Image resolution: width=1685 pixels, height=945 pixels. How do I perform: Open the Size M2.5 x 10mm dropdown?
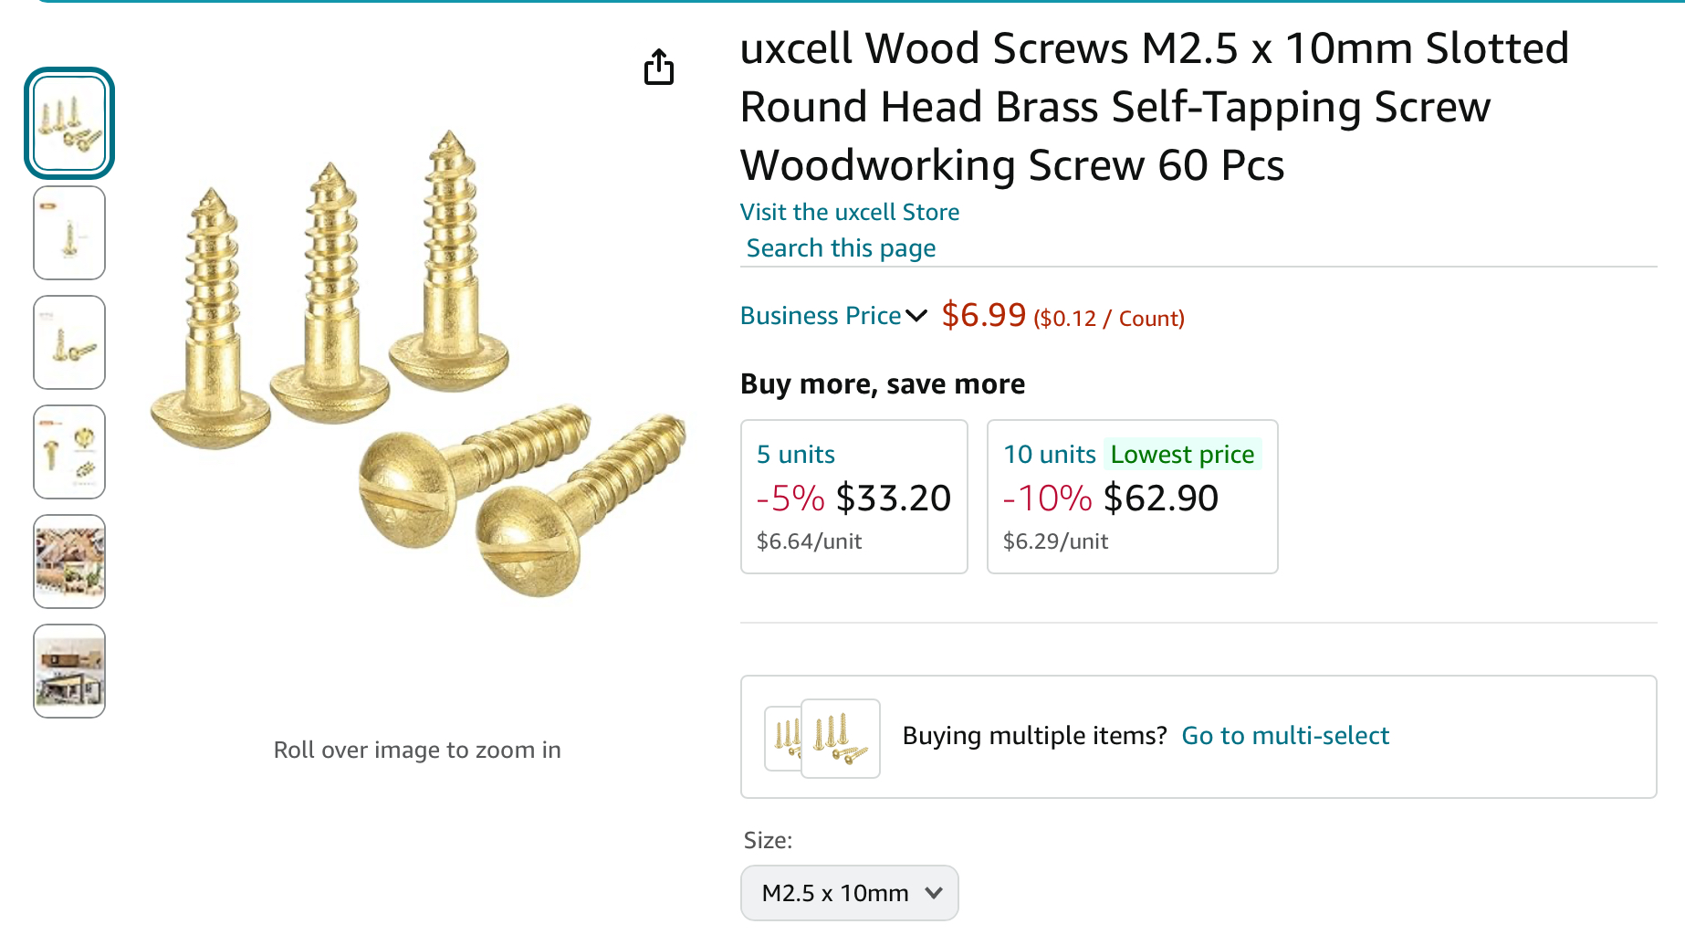click(x=849, y=893)
